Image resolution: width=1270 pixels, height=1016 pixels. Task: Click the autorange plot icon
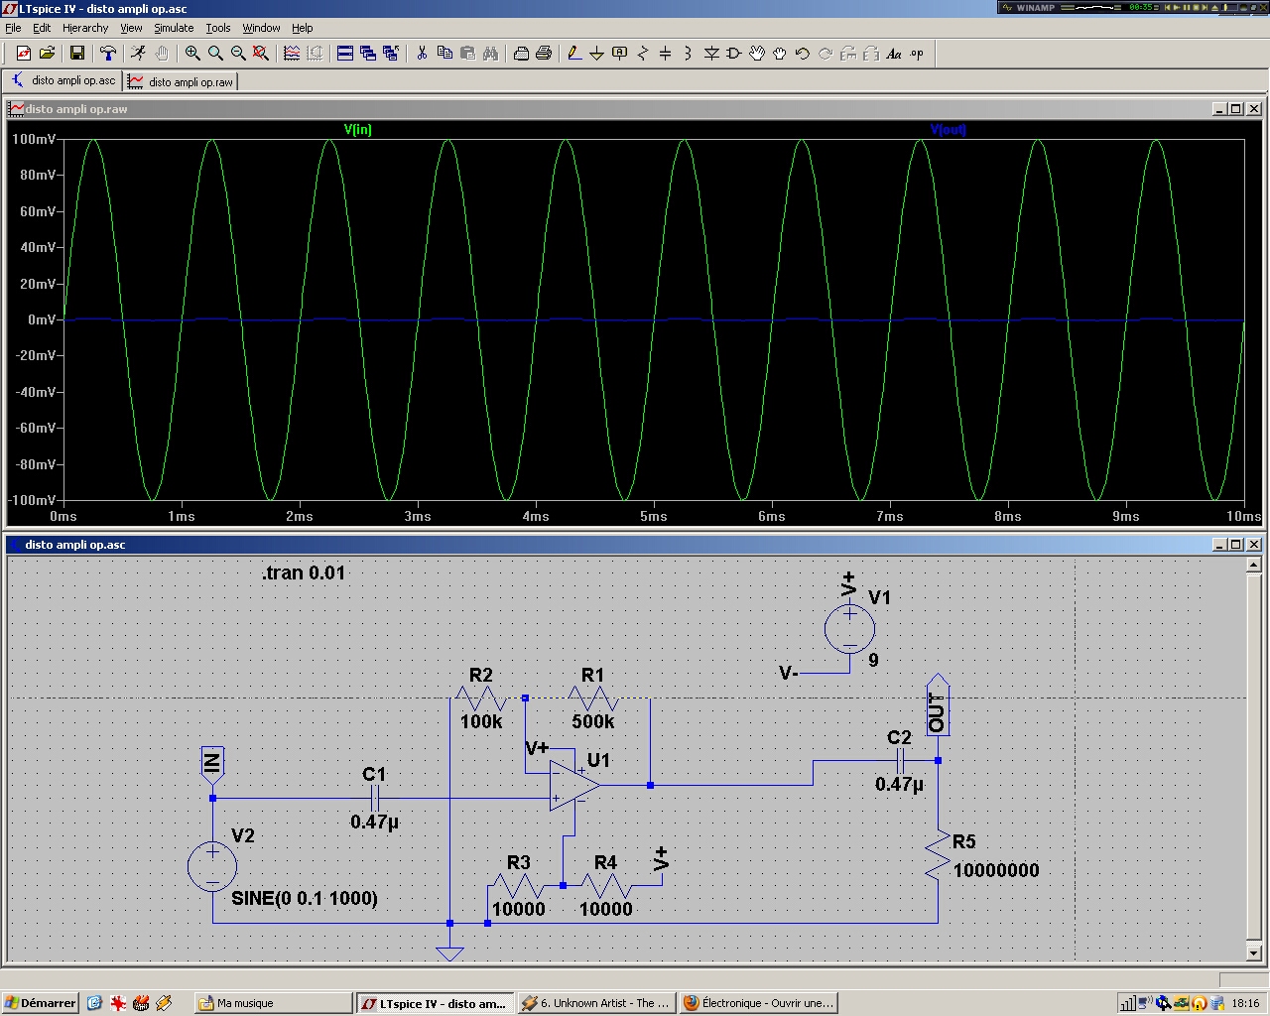292,54
